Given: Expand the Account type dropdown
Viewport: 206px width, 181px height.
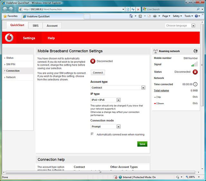Looking at the screenshot, I should tap(143, 88).
